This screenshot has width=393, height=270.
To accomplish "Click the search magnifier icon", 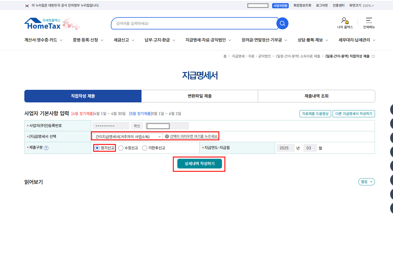I will [x=282, y=23].
